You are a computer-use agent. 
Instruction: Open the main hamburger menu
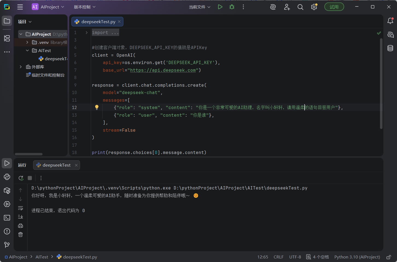point(20,7)
